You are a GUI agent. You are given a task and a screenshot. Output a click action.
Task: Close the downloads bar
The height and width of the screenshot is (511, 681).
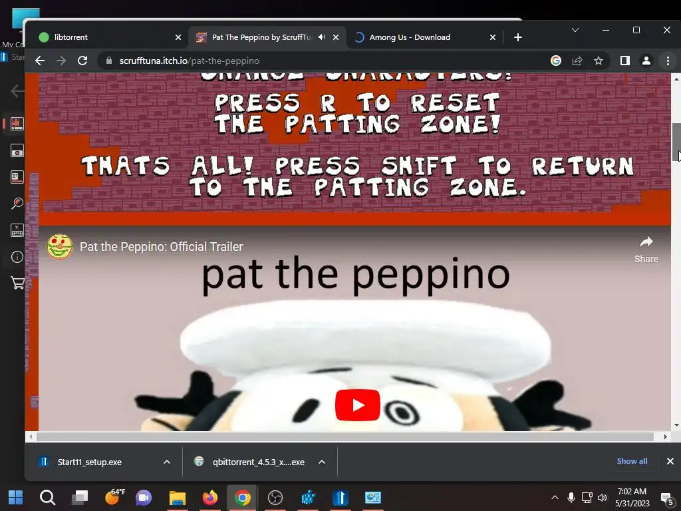click(670, 461)
